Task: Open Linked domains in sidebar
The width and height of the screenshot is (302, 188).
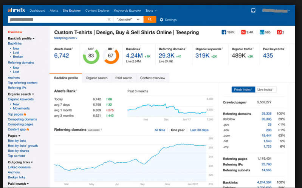Action: click(19, 167)
